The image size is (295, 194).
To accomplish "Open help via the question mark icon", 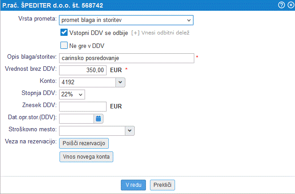I will [x=282, y=5].
